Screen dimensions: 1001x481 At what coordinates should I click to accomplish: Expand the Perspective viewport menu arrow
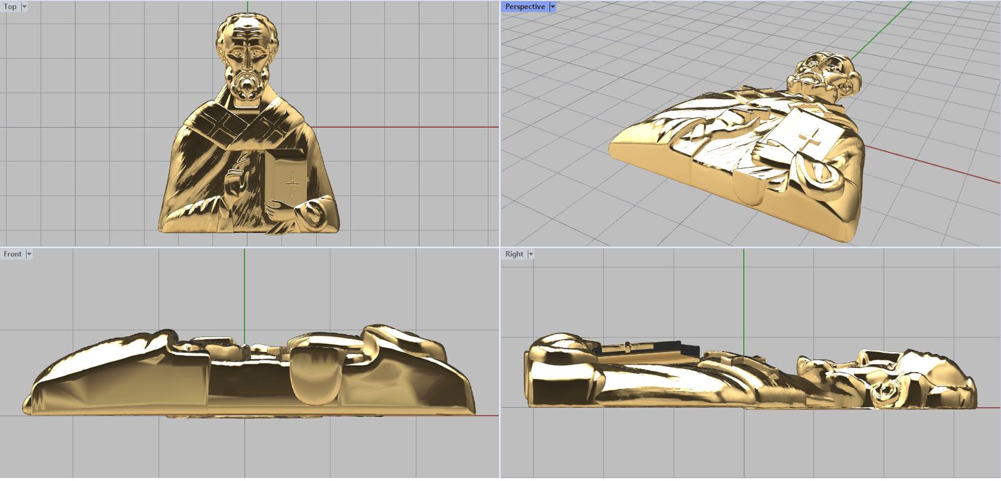tap(552, 7)
